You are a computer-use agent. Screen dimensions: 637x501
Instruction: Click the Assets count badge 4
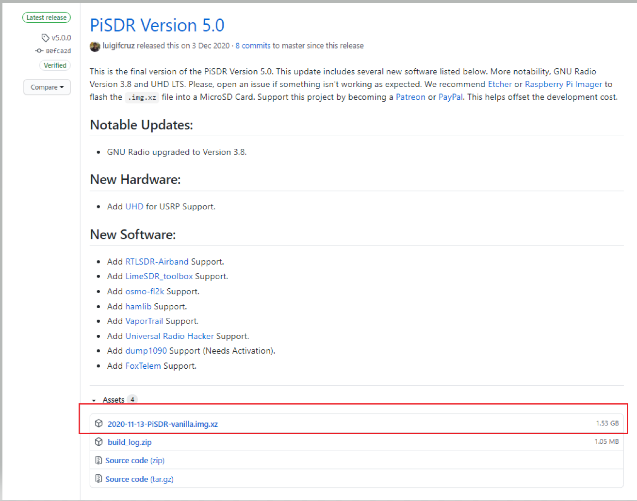pyautogui.click(x=132, y=400)
